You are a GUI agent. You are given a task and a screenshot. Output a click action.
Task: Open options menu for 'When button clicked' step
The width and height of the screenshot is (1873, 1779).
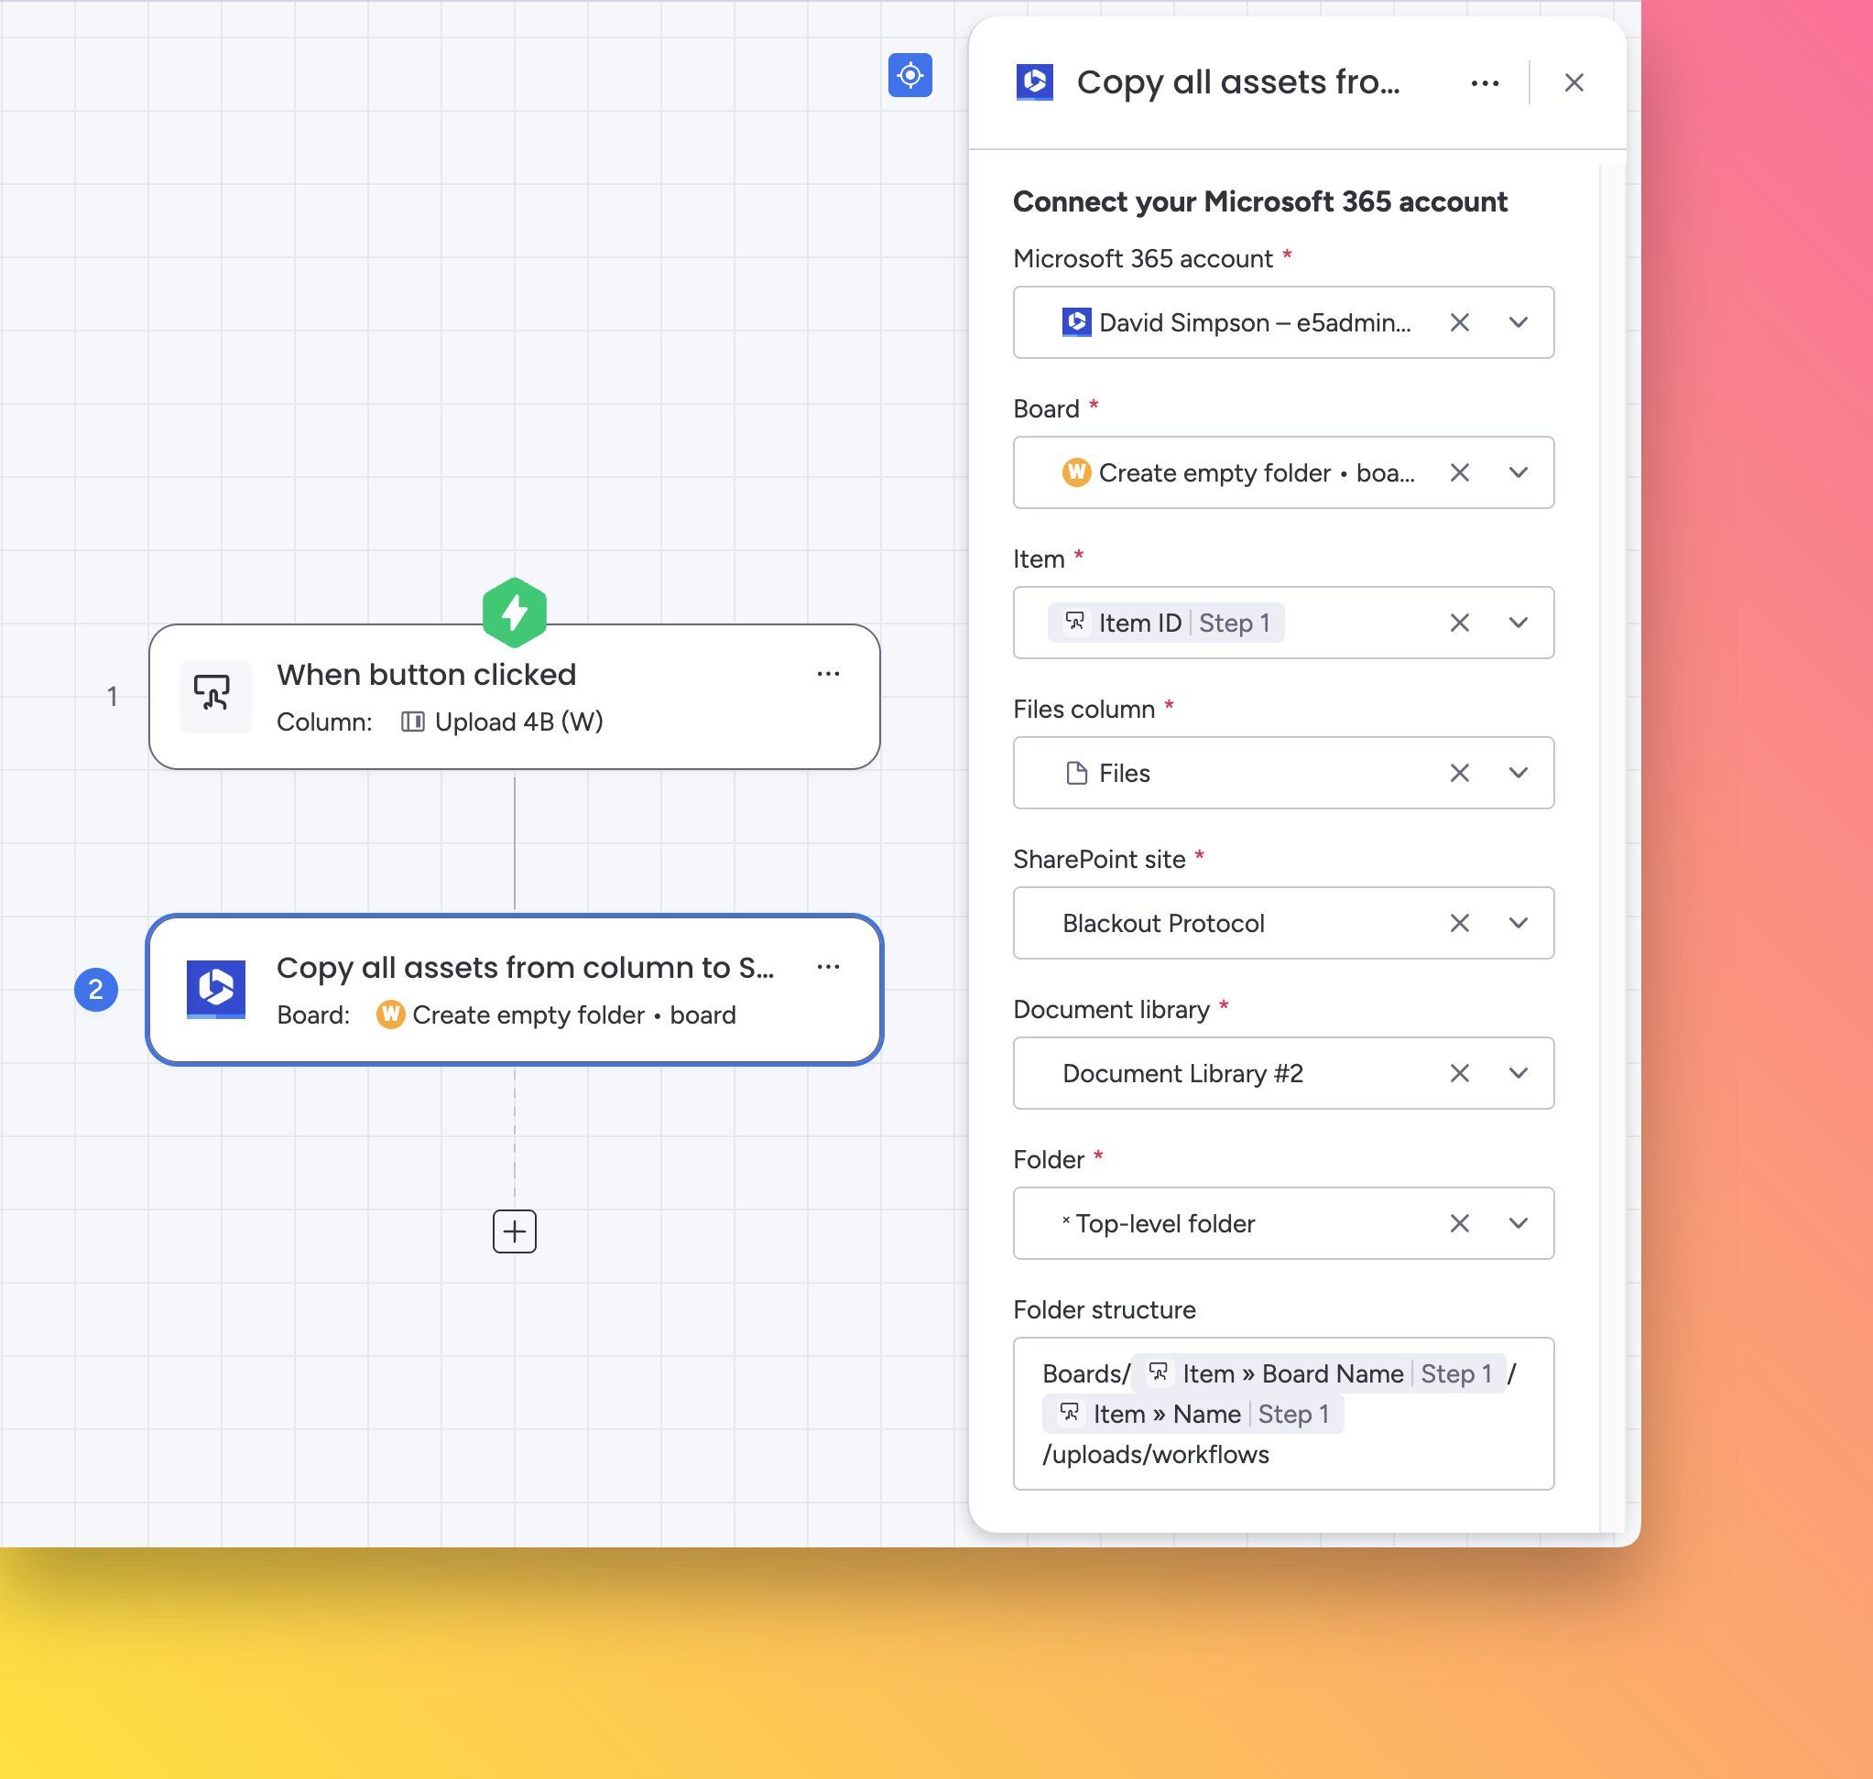coord(828,674)
